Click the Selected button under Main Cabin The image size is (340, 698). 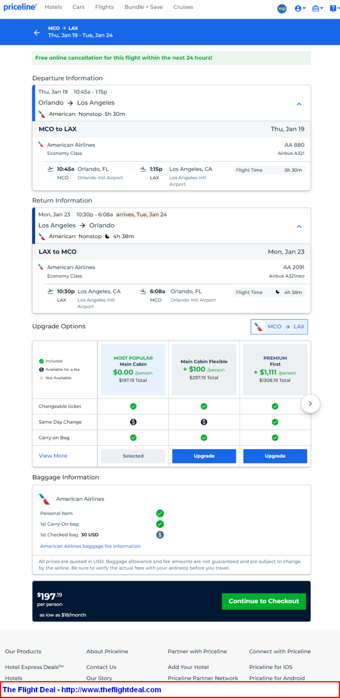point(133,456)
